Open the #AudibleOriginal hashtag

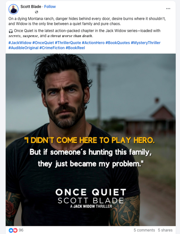coord(23,48)
